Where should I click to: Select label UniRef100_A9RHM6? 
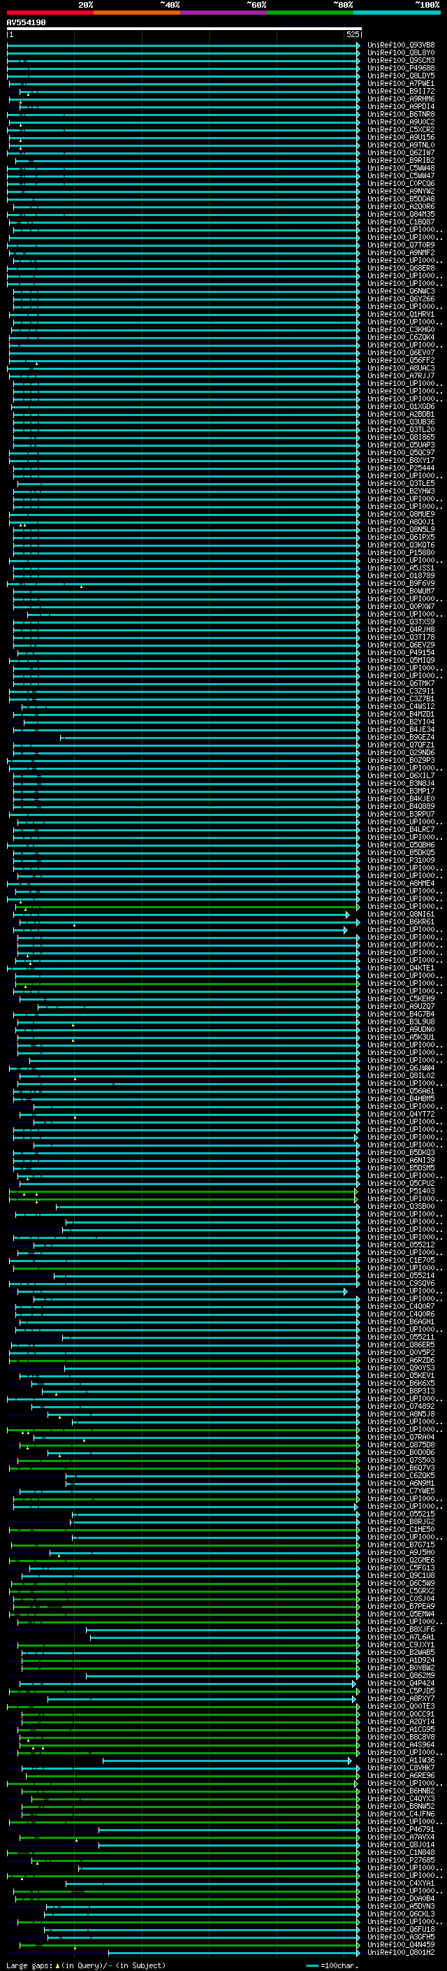(x=401, y=99)
